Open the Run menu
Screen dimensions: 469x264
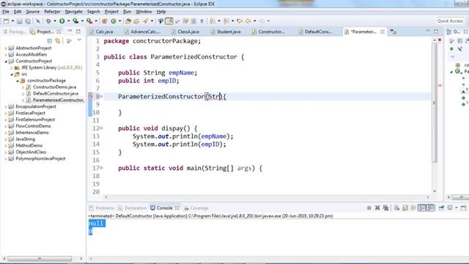pyautogui.click(x=127, y=12)
